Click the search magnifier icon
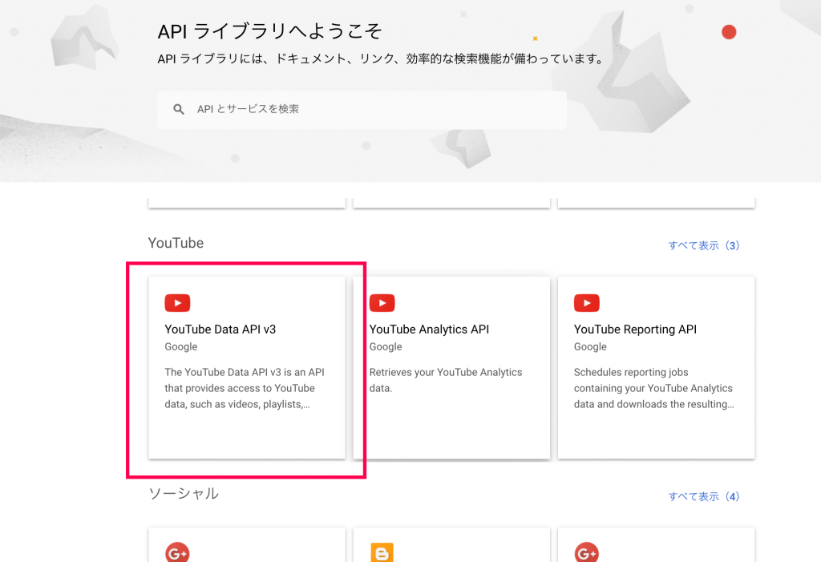821x562 pixels. (x=179, y=110)
